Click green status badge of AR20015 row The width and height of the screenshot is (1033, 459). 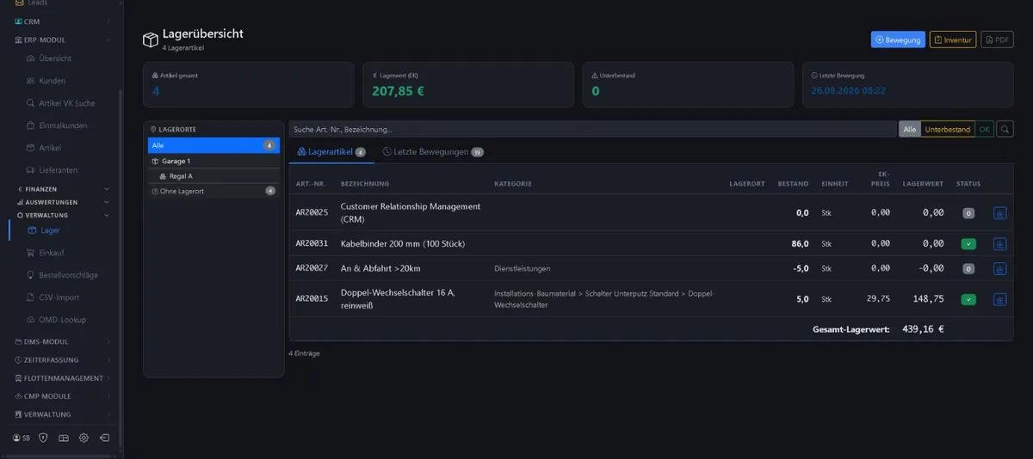click(x=968, y=299)
